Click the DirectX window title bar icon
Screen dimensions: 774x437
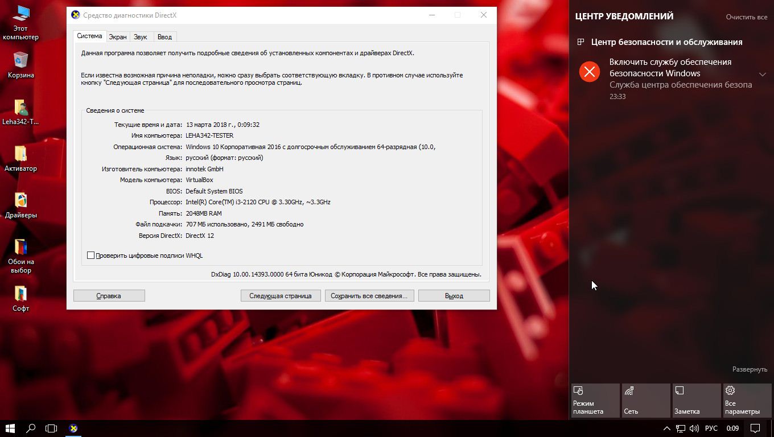(76, 15)
